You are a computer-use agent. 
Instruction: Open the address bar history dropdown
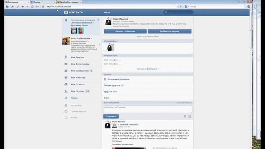click(x=177, y=7)
